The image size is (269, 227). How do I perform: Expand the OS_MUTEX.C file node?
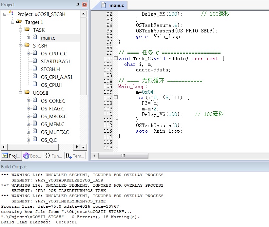click(28, 132)
